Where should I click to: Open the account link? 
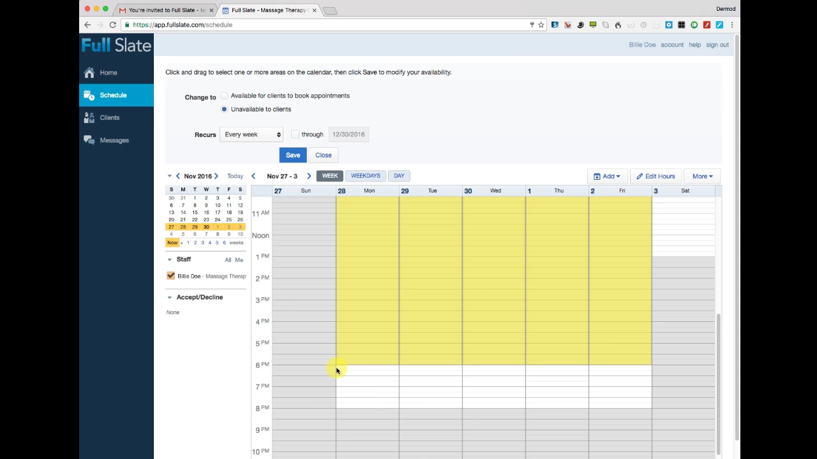click(x=672, y=45)
